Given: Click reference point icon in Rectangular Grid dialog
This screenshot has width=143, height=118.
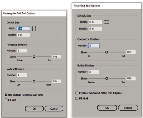Looking at the screenshot, I should [34, 29].
